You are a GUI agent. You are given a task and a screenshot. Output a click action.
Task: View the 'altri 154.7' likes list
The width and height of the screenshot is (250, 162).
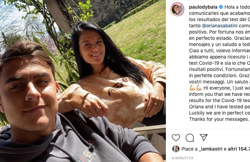coord(239,149)
